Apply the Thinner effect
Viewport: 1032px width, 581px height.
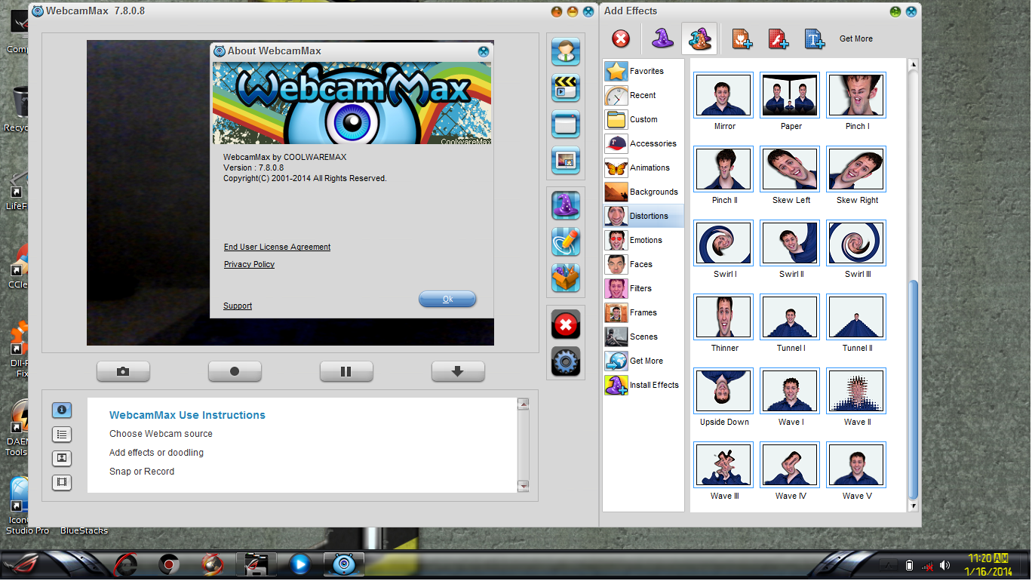tap(723, 317)
